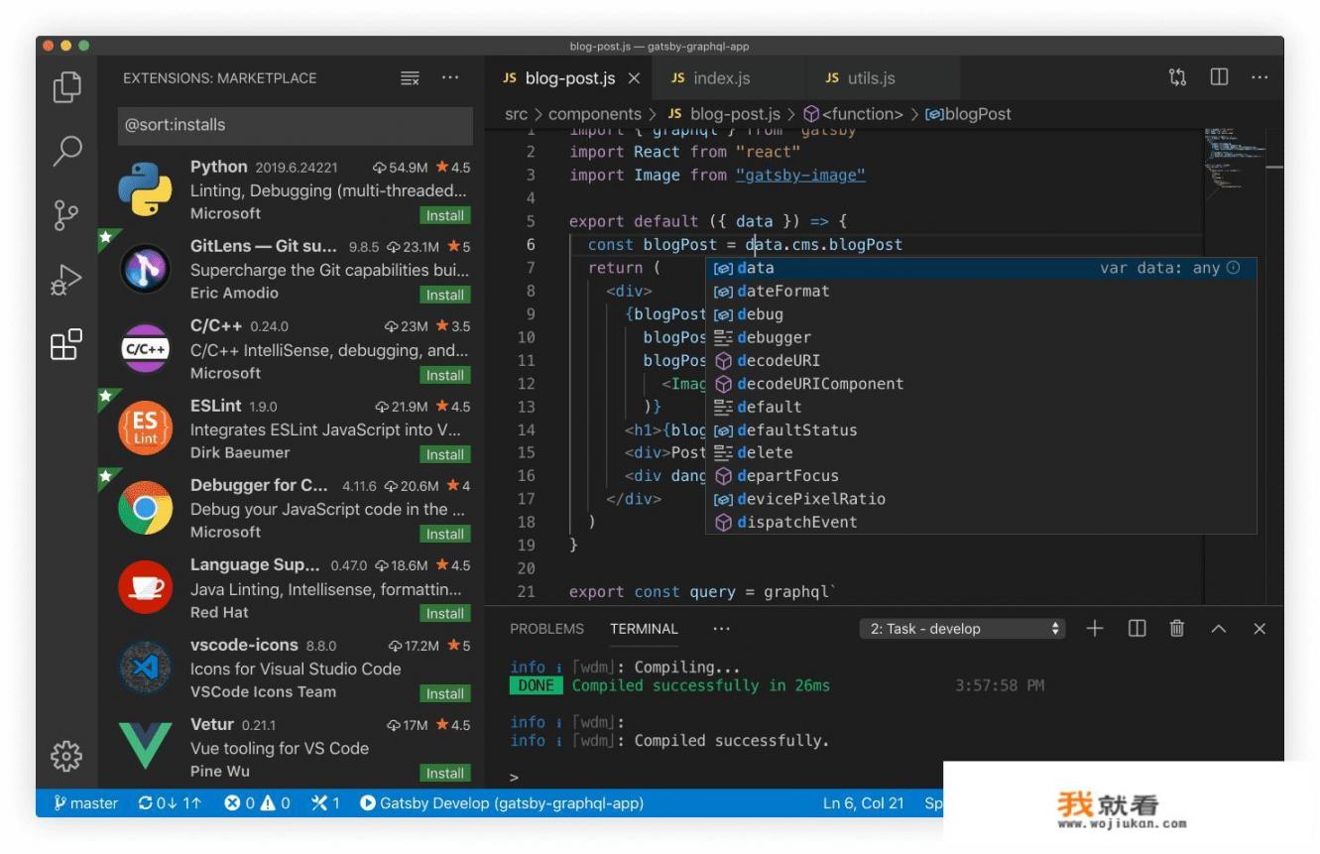Open changes compare icon in editor toolbar
The width and height of the screenshot is (1320, 854).
click(x=1177, y=77)
